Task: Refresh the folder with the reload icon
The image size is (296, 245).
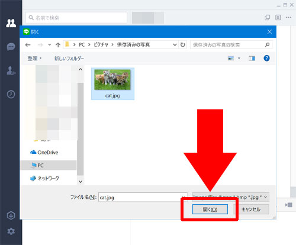Action: pyautogui.click(x=183, y=45)
